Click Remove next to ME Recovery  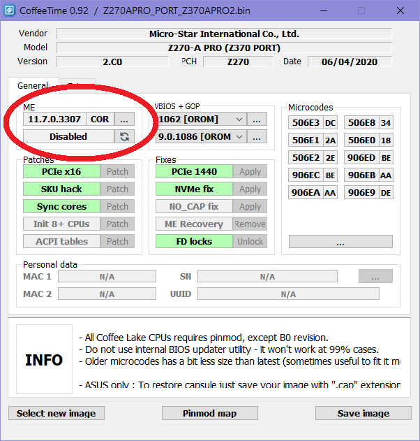pos(250,224)
